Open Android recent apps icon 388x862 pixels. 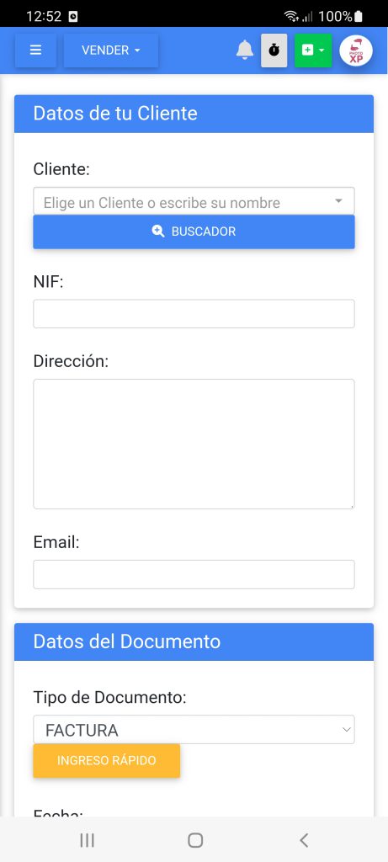coord(87,840)
